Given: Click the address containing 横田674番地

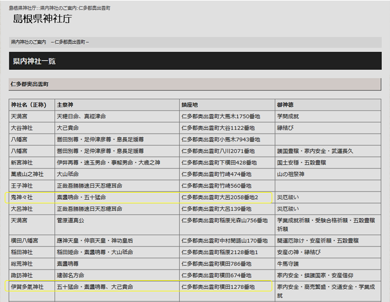Looking at the screenshot, I should coord(217,275).
